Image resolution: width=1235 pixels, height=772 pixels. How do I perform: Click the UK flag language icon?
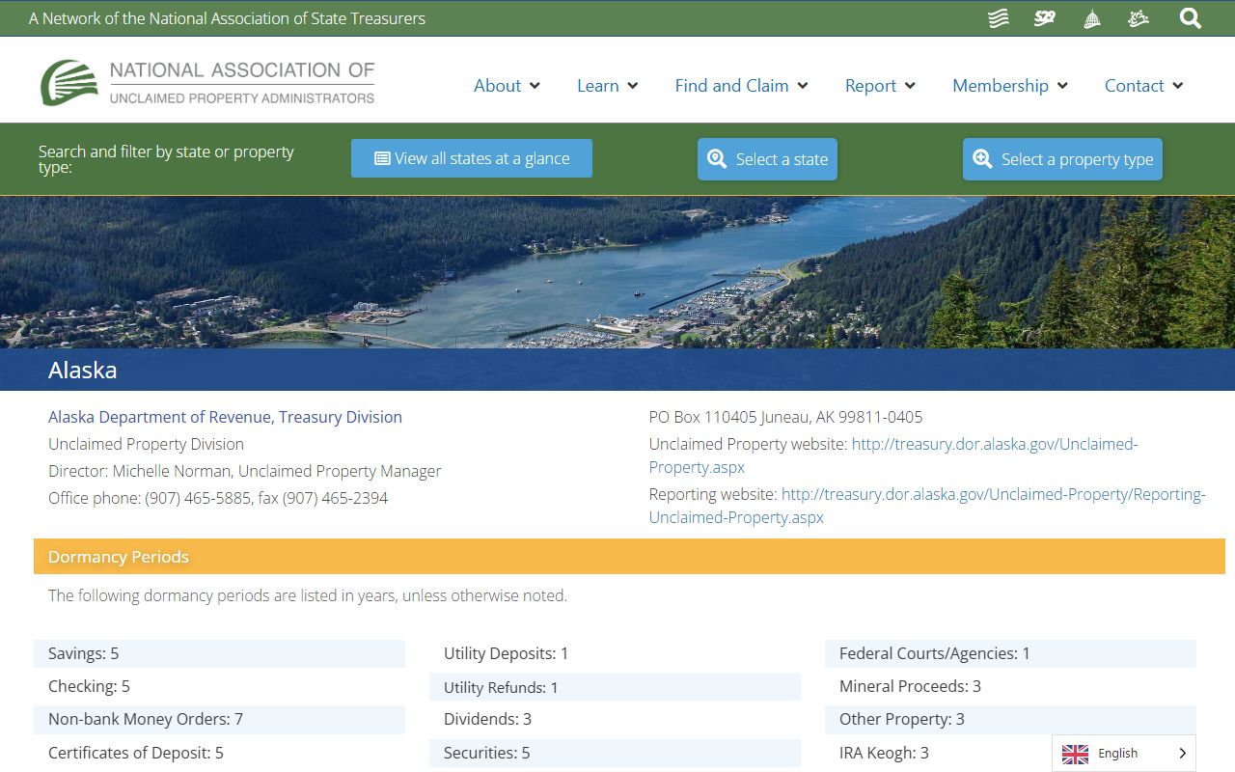point(1075,754)
